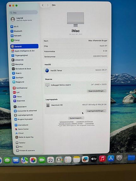Select Generelt sidebar item
Image resolution: width=136 pixels, height=181 pixels.
click(24, 46)
